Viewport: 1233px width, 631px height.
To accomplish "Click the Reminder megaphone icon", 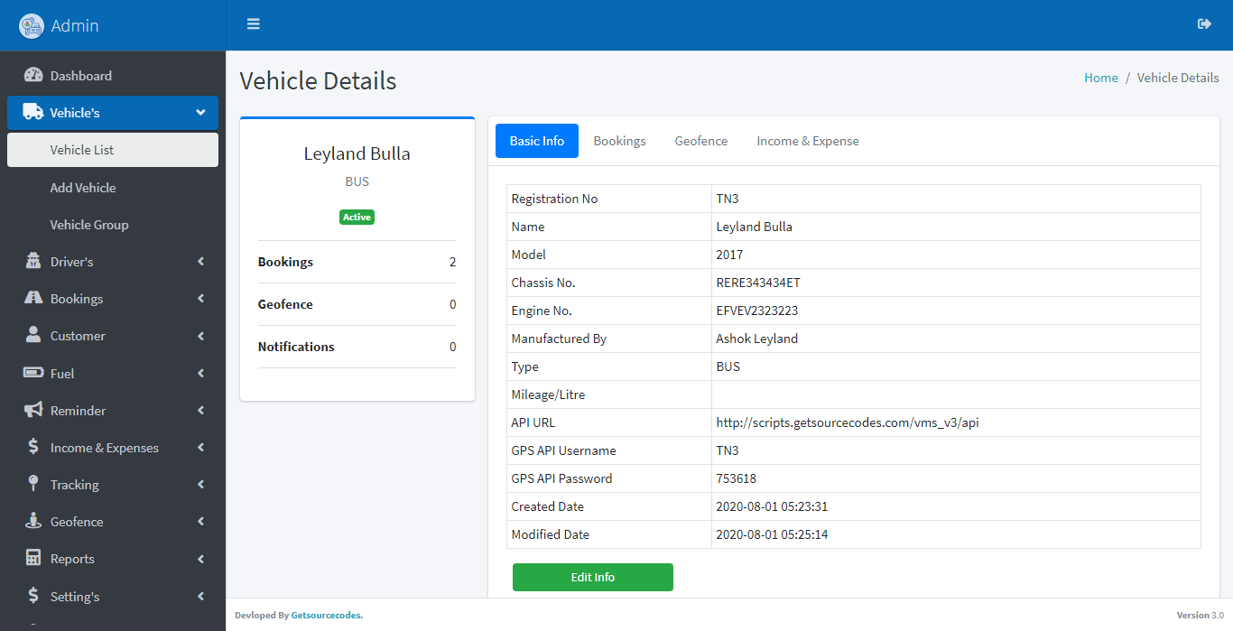I will [33, 411].
